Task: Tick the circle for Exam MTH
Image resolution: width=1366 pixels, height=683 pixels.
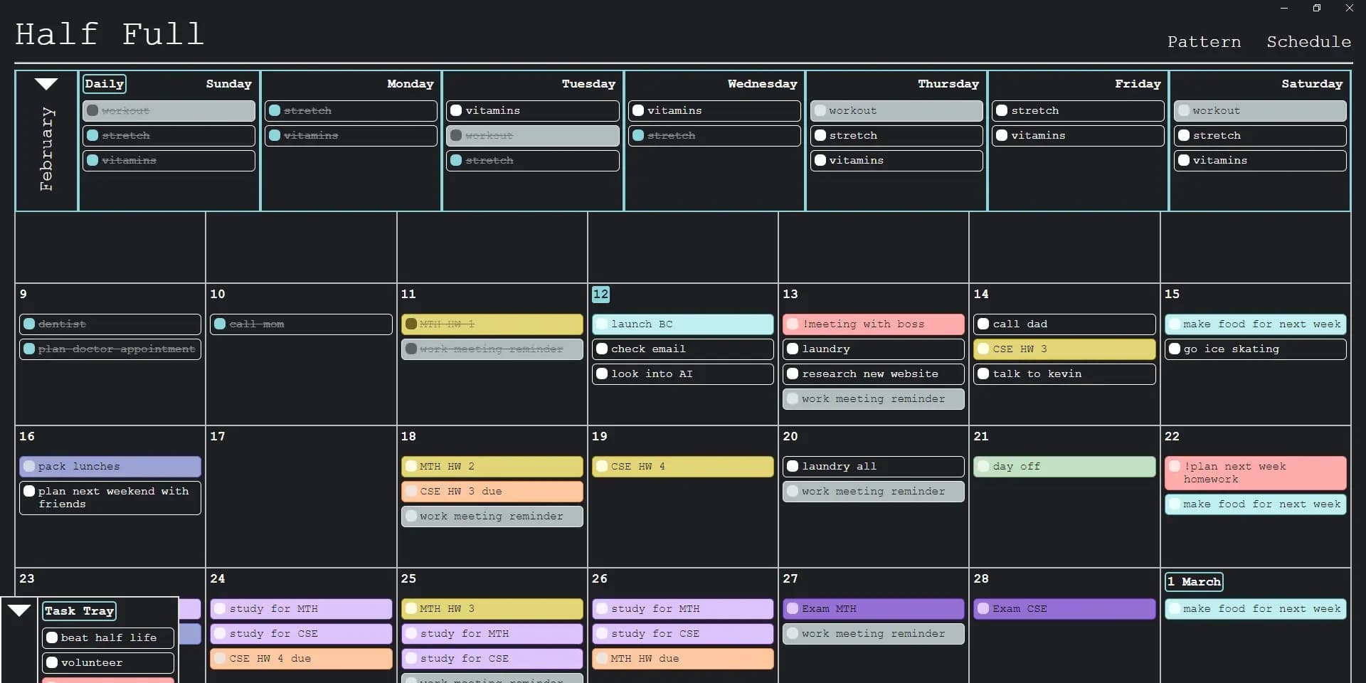Action: [793, 609]
